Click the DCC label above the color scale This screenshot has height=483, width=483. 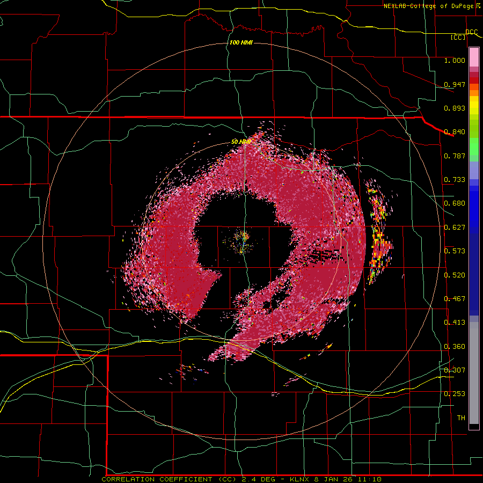point(471,32)
